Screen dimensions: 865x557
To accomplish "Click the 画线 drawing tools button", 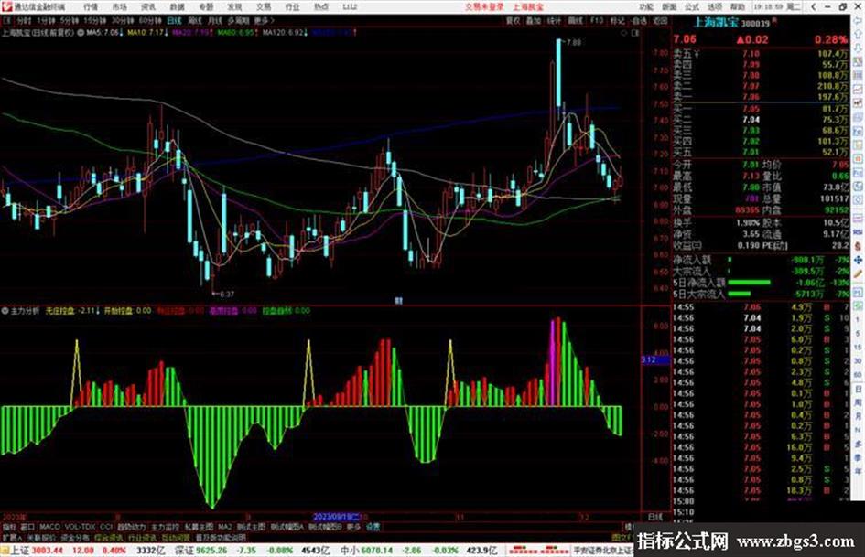I will (x=576, y=20).
